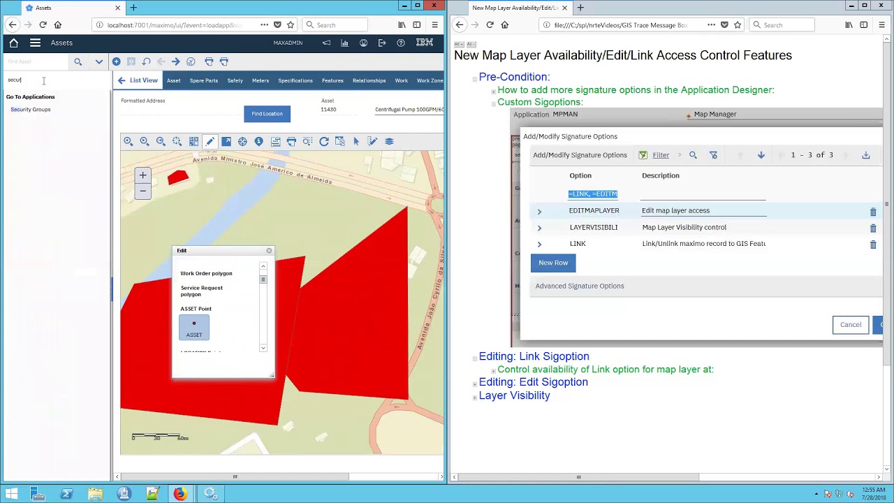
Task: Click the Windows Start button
Action: coord(11,494)
